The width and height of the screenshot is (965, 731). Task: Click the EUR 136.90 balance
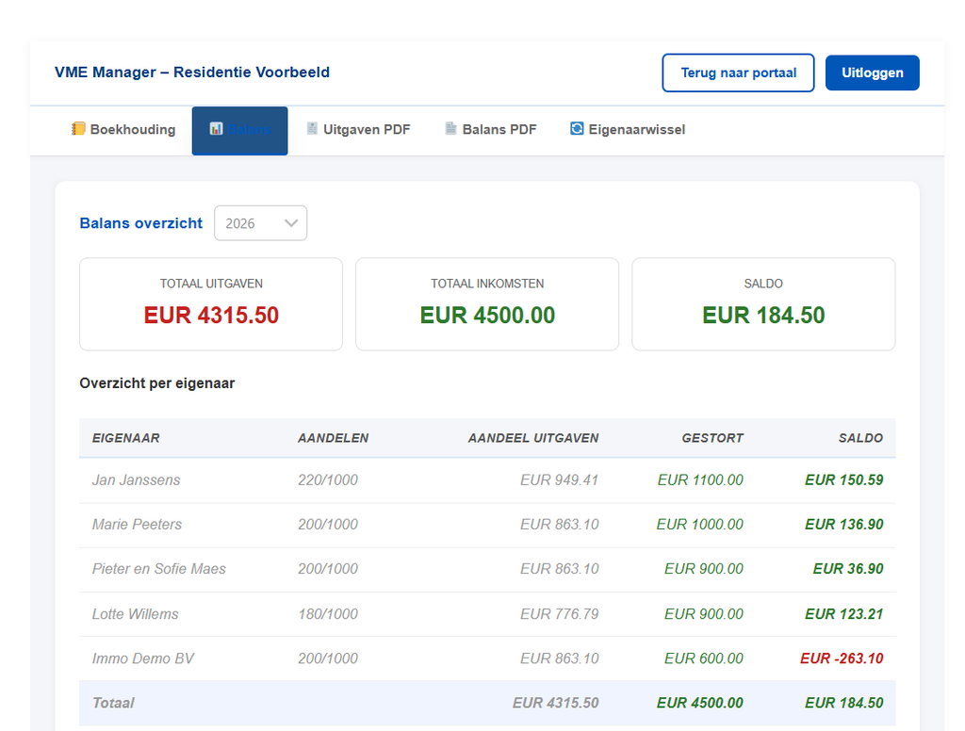click(x=843, y=525)
